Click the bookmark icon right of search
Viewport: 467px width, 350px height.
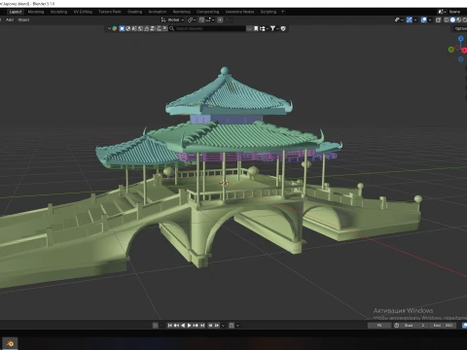[256, 28]
